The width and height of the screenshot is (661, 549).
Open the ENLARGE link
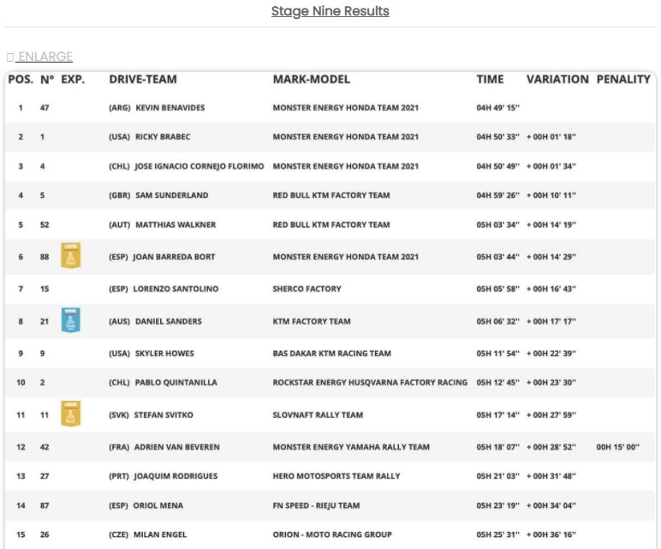(x=45, y=57)
